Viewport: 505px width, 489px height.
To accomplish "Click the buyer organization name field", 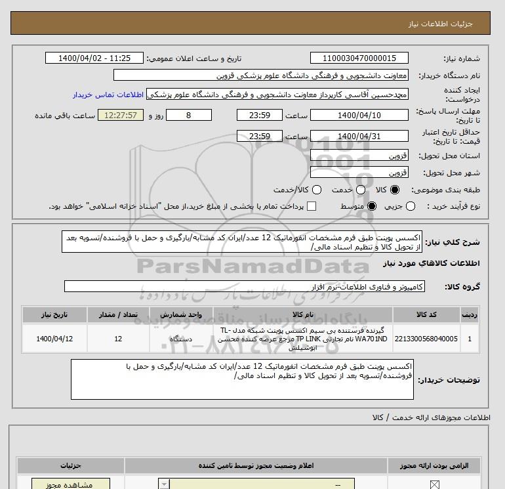I will pyautogui.click(x=261, y=75).
